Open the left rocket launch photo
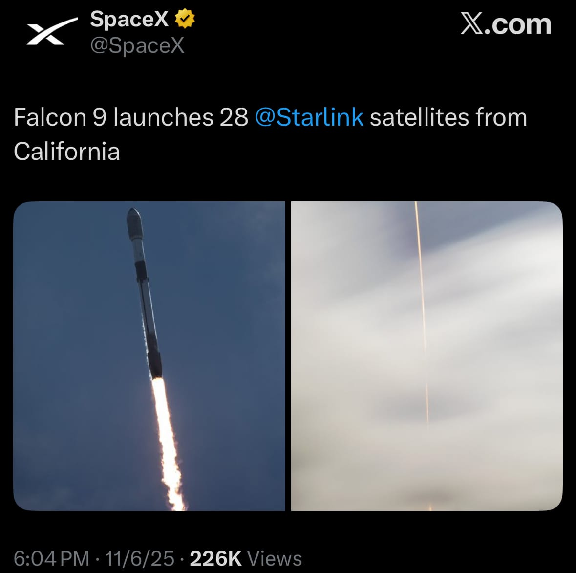 click(x=149, y=356)
